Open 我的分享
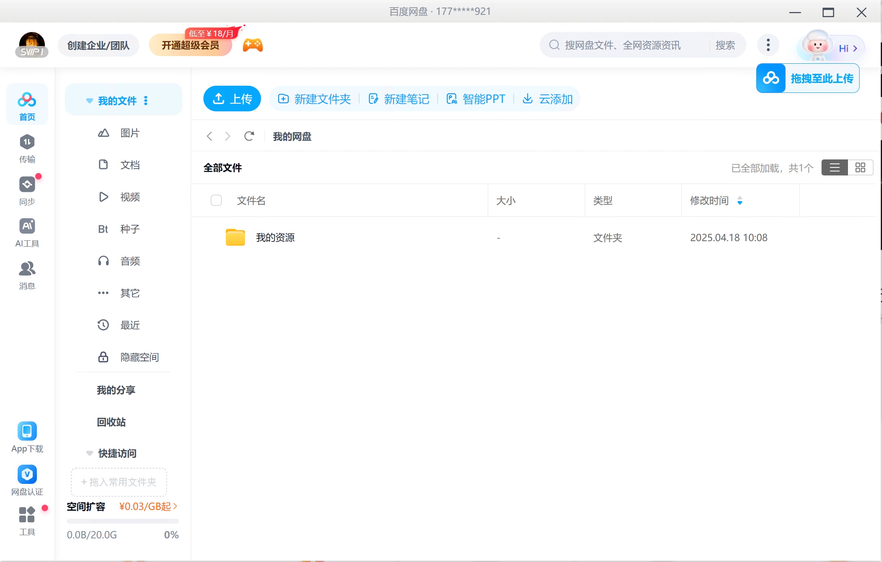 pos(116,390)
